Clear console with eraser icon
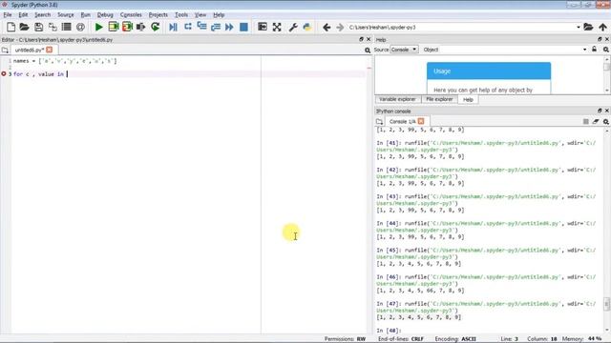611x343 pixels. (x=596, y=122)
